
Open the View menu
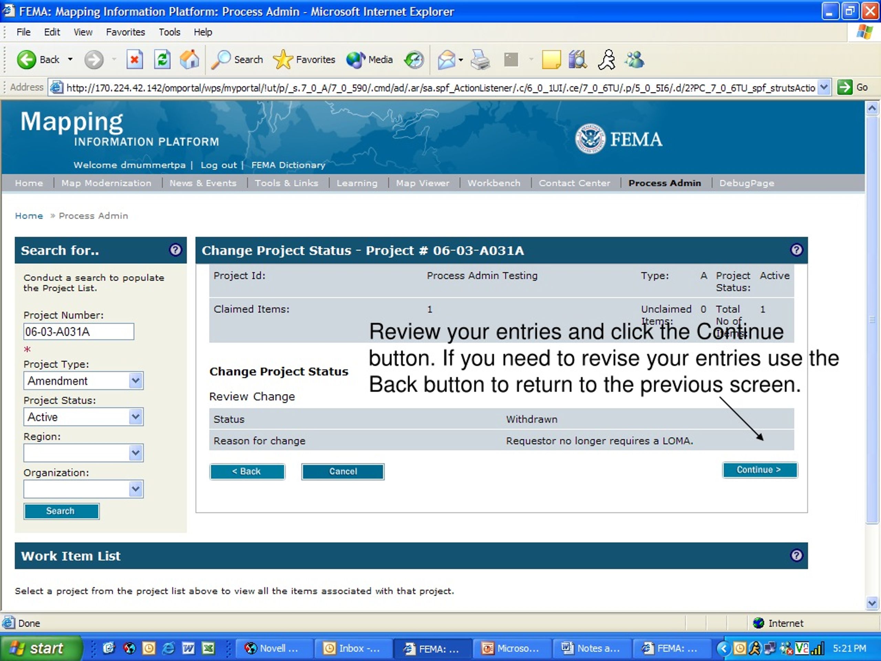83,32
